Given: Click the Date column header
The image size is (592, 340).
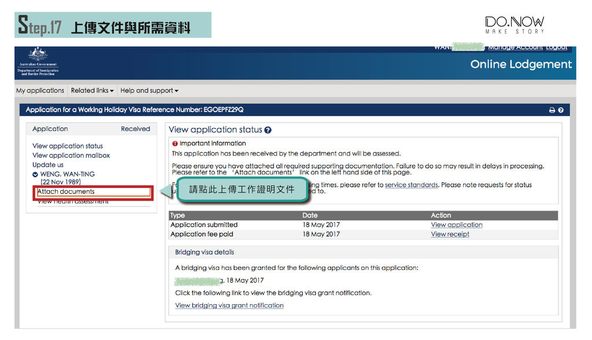Looking at the screenshot, I should point(310,215).
